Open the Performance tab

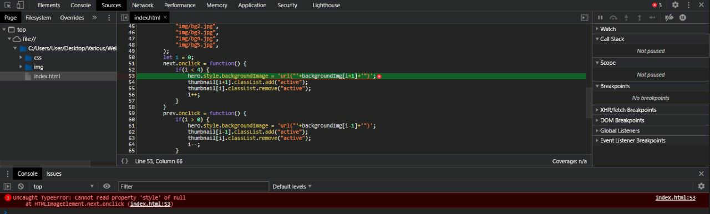pos(180,5)
